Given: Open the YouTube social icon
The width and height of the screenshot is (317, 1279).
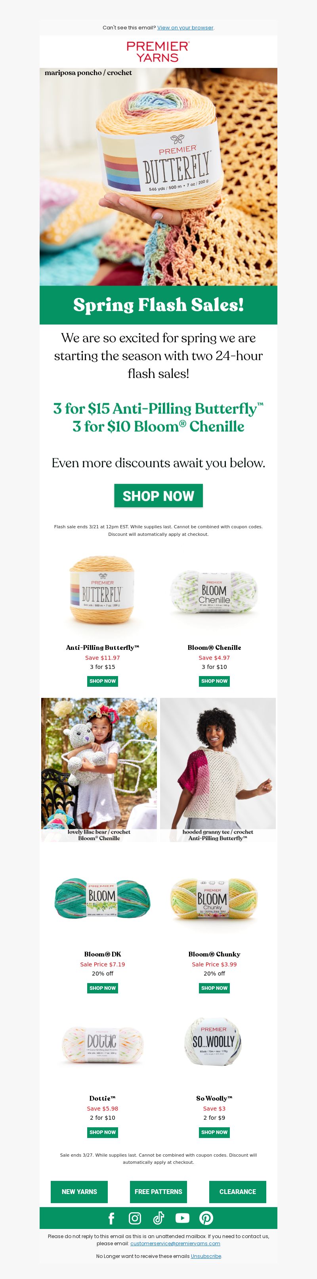Looking at the screenshot, I should click(x=182, y=1219).
